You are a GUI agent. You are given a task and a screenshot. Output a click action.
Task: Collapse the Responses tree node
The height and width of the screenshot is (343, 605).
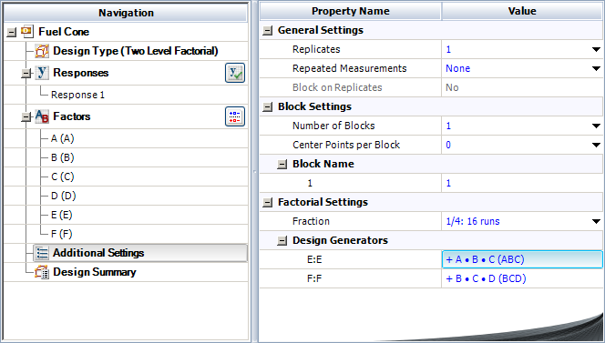tap(26, 73)
